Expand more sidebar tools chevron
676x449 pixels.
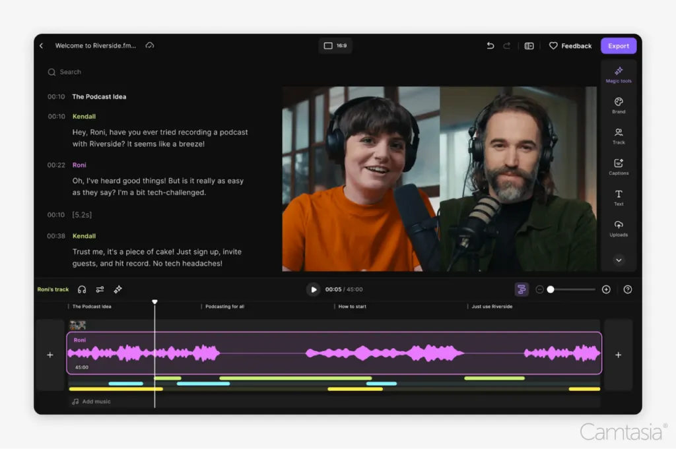(619, 260)
